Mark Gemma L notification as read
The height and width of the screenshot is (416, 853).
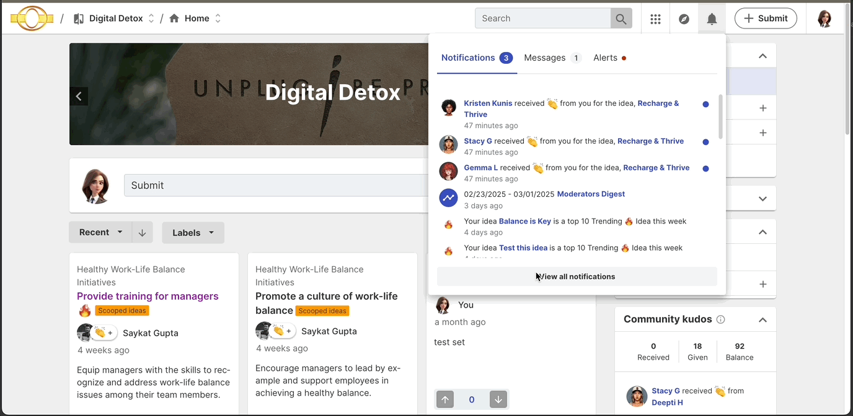click(705, 168)
